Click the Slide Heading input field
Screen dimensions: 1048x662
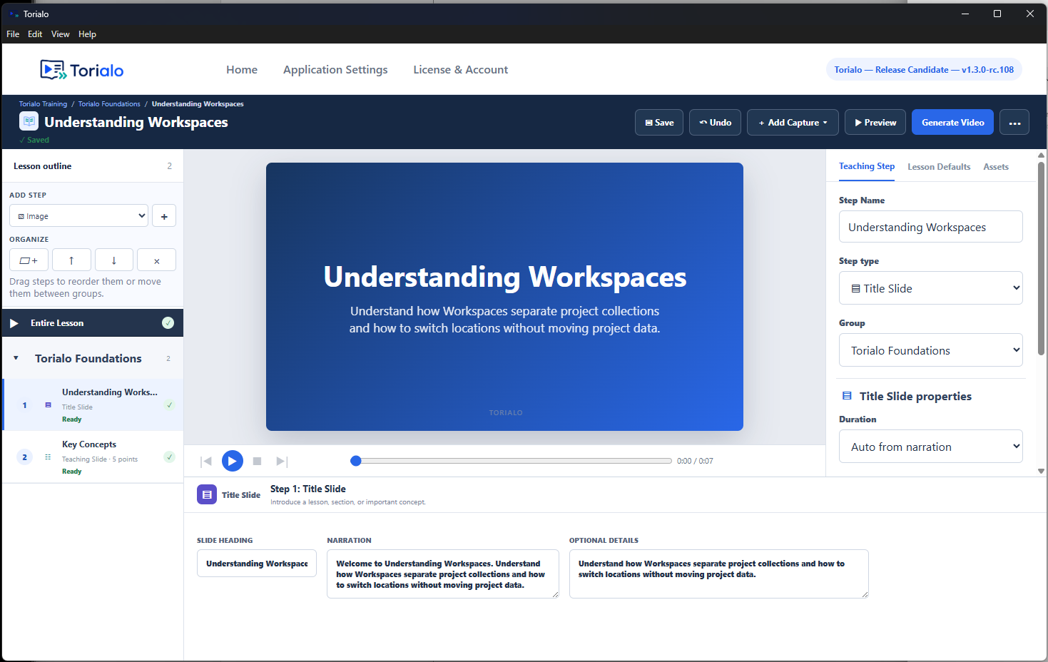(x=257, y=564)
